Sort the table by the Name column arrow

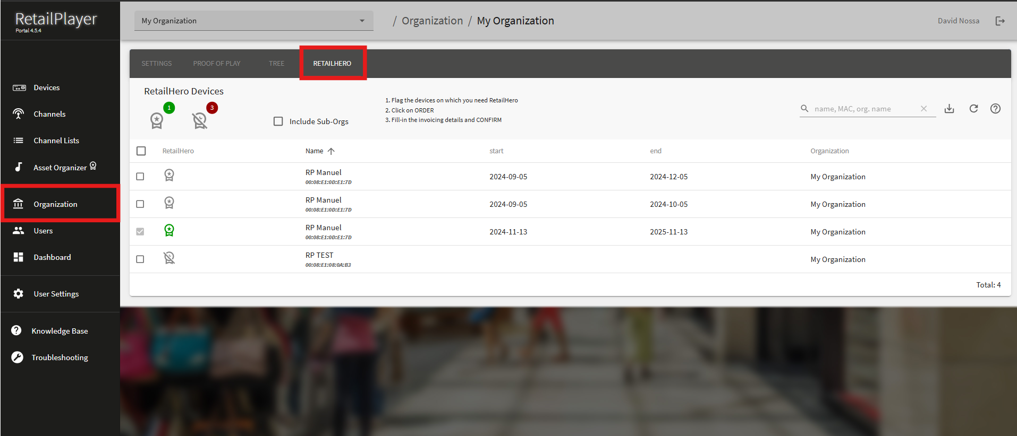331,151
